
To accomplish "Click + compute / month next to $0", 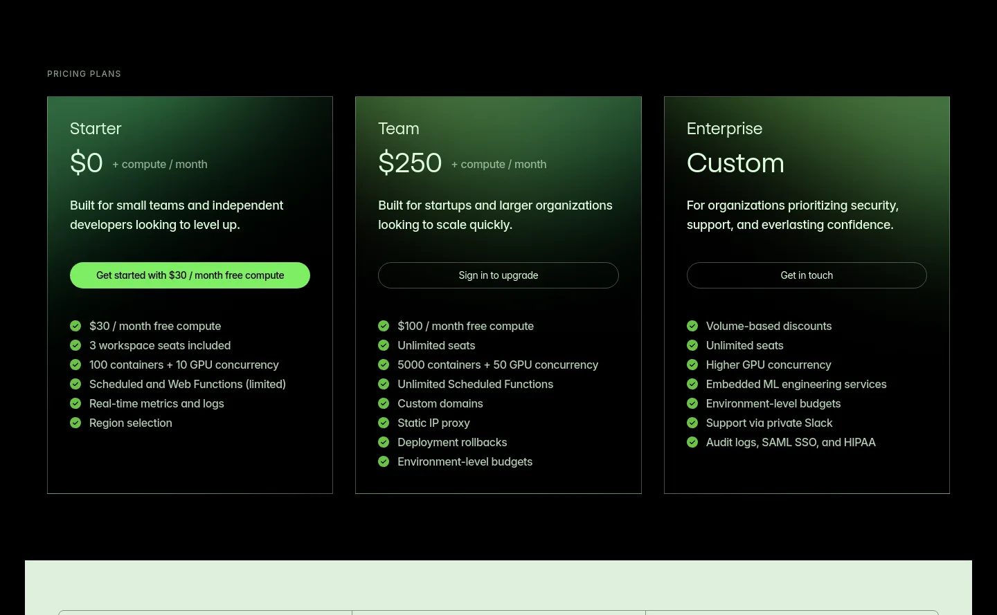I will pyautogui.click(x=160, y=165).
